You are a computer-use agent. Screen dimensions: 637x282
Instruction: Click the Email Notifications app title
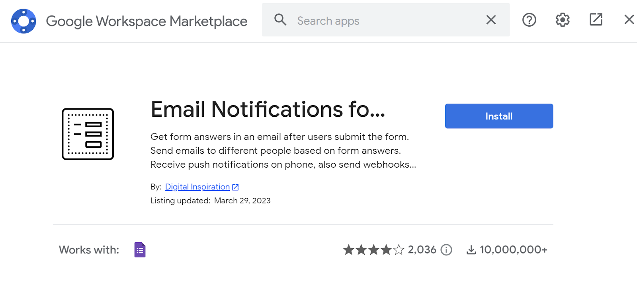(x=268, y=109)
